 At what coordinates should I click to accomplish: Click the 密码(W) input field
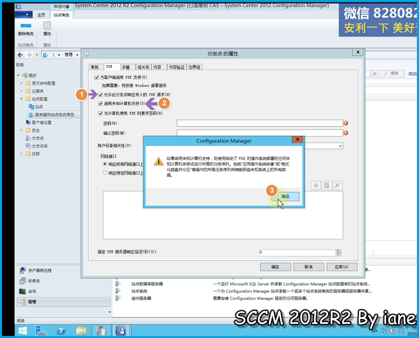coord(260,123)
